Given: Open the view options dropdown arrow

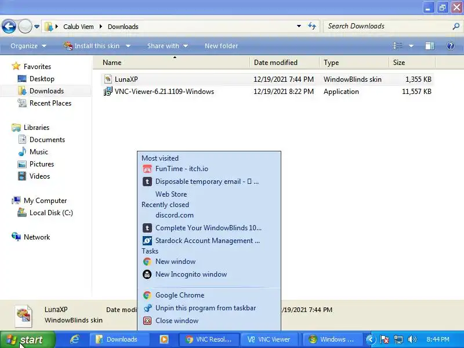Looking at the screenshot, I should click(x=411, y=46).
